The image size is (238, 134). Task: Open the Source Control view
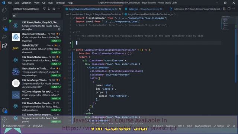tap(4, 28)
